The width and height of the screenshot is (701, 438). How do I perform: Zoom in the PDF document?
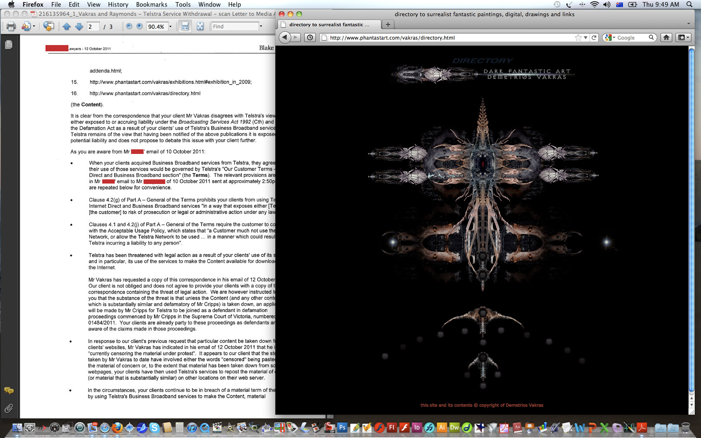click(139, 26)
